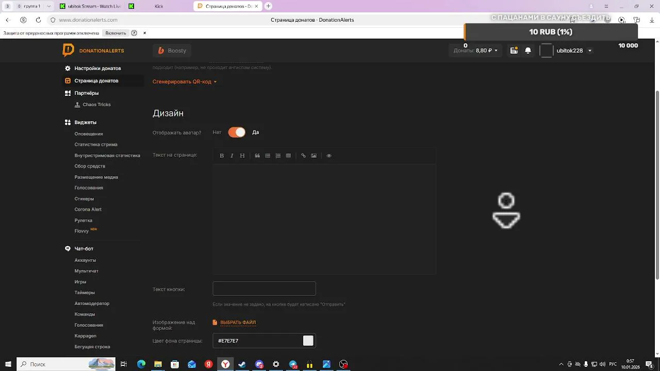Insert a numbered list in the editor
This screenshot has width=660, height=371.
tap(278, 156)
